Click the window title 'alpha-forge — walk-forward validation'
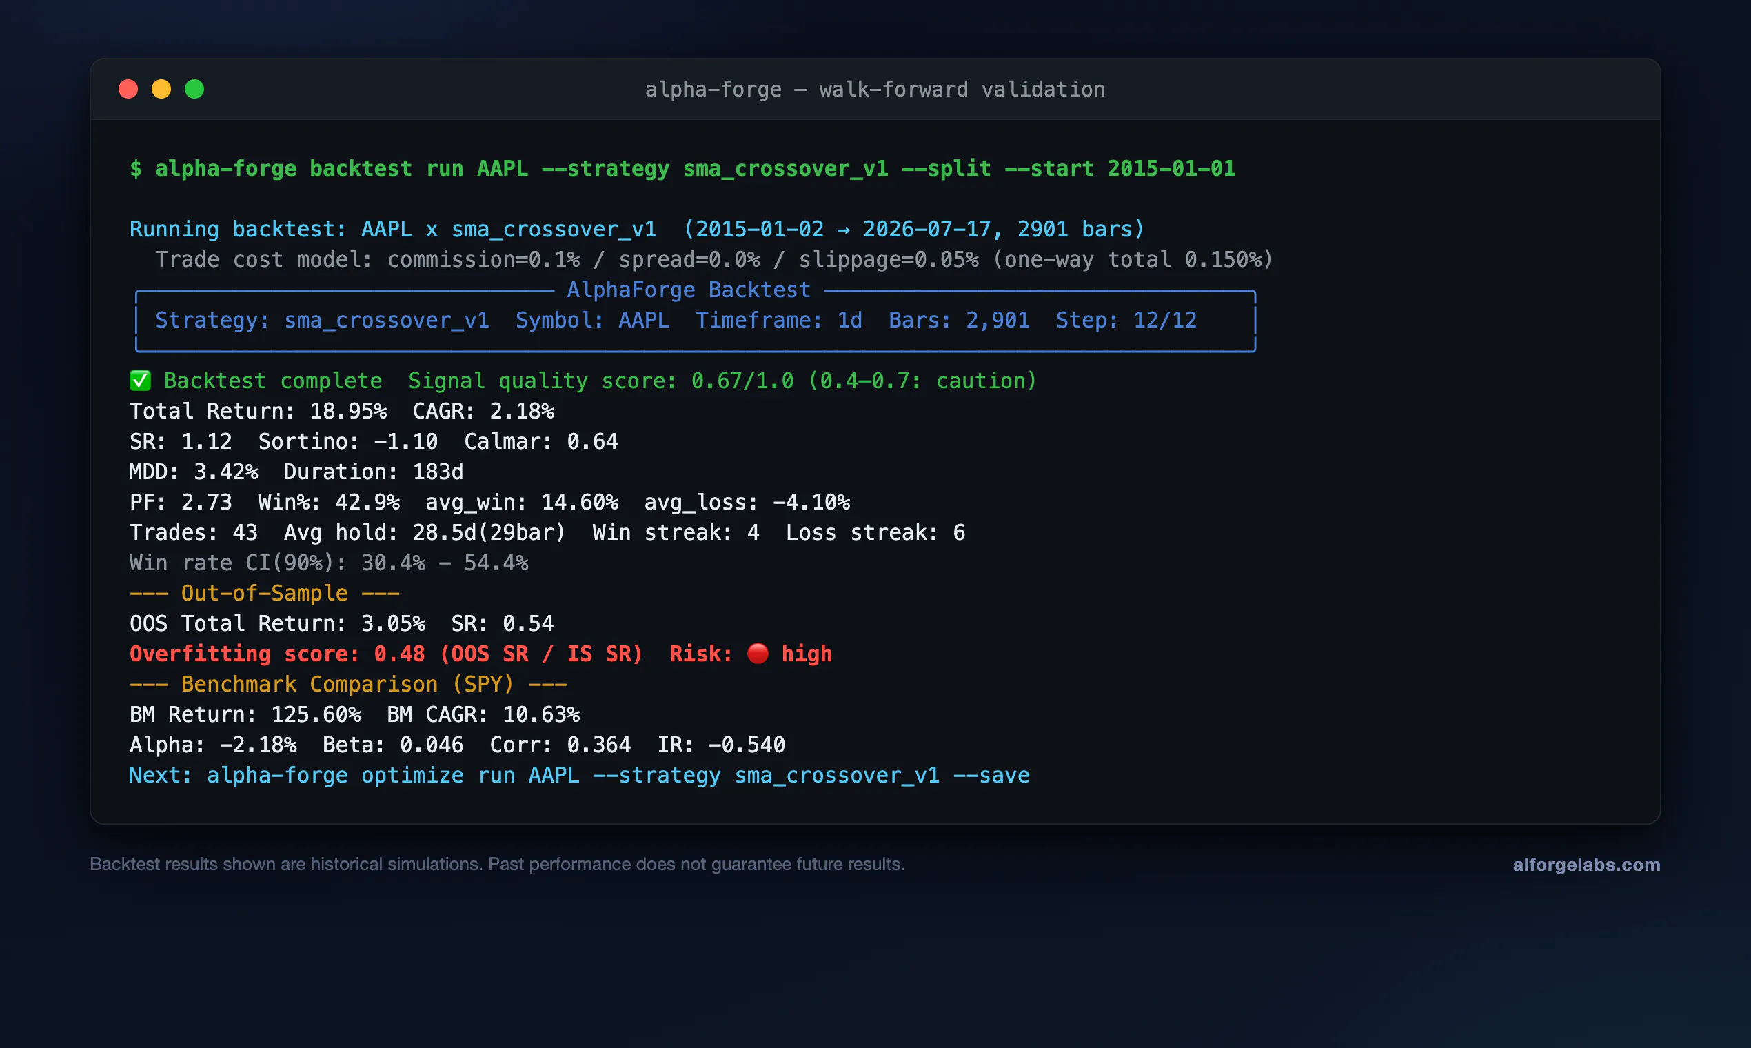This screenshot has height=1048, width=1751. pos(875,90)
